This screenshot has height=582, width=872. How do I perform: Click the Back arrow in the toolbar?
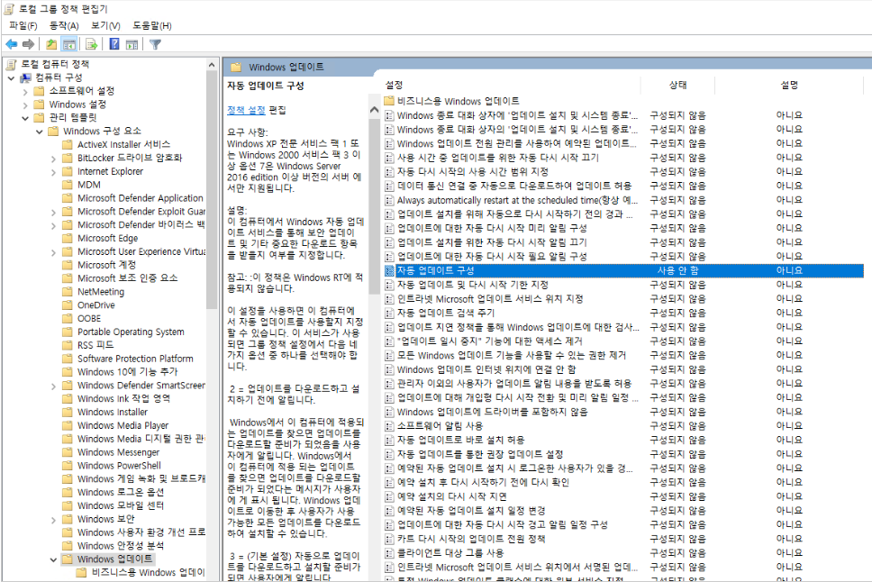[11, 44]
